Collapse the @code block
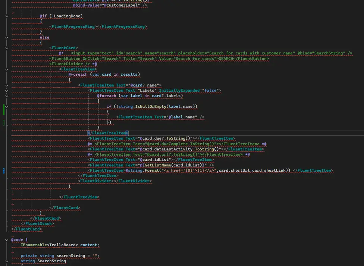Image resolution: width=364 pixels, height=266 pixels. click(7, 240)
